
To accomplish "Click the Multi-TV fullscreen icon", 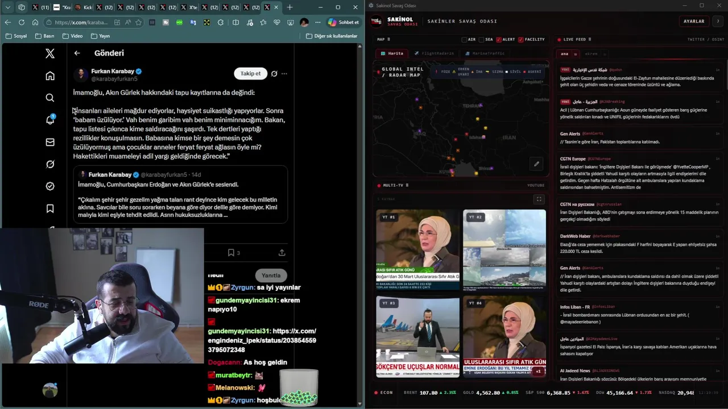I will [x=539, y=199].
